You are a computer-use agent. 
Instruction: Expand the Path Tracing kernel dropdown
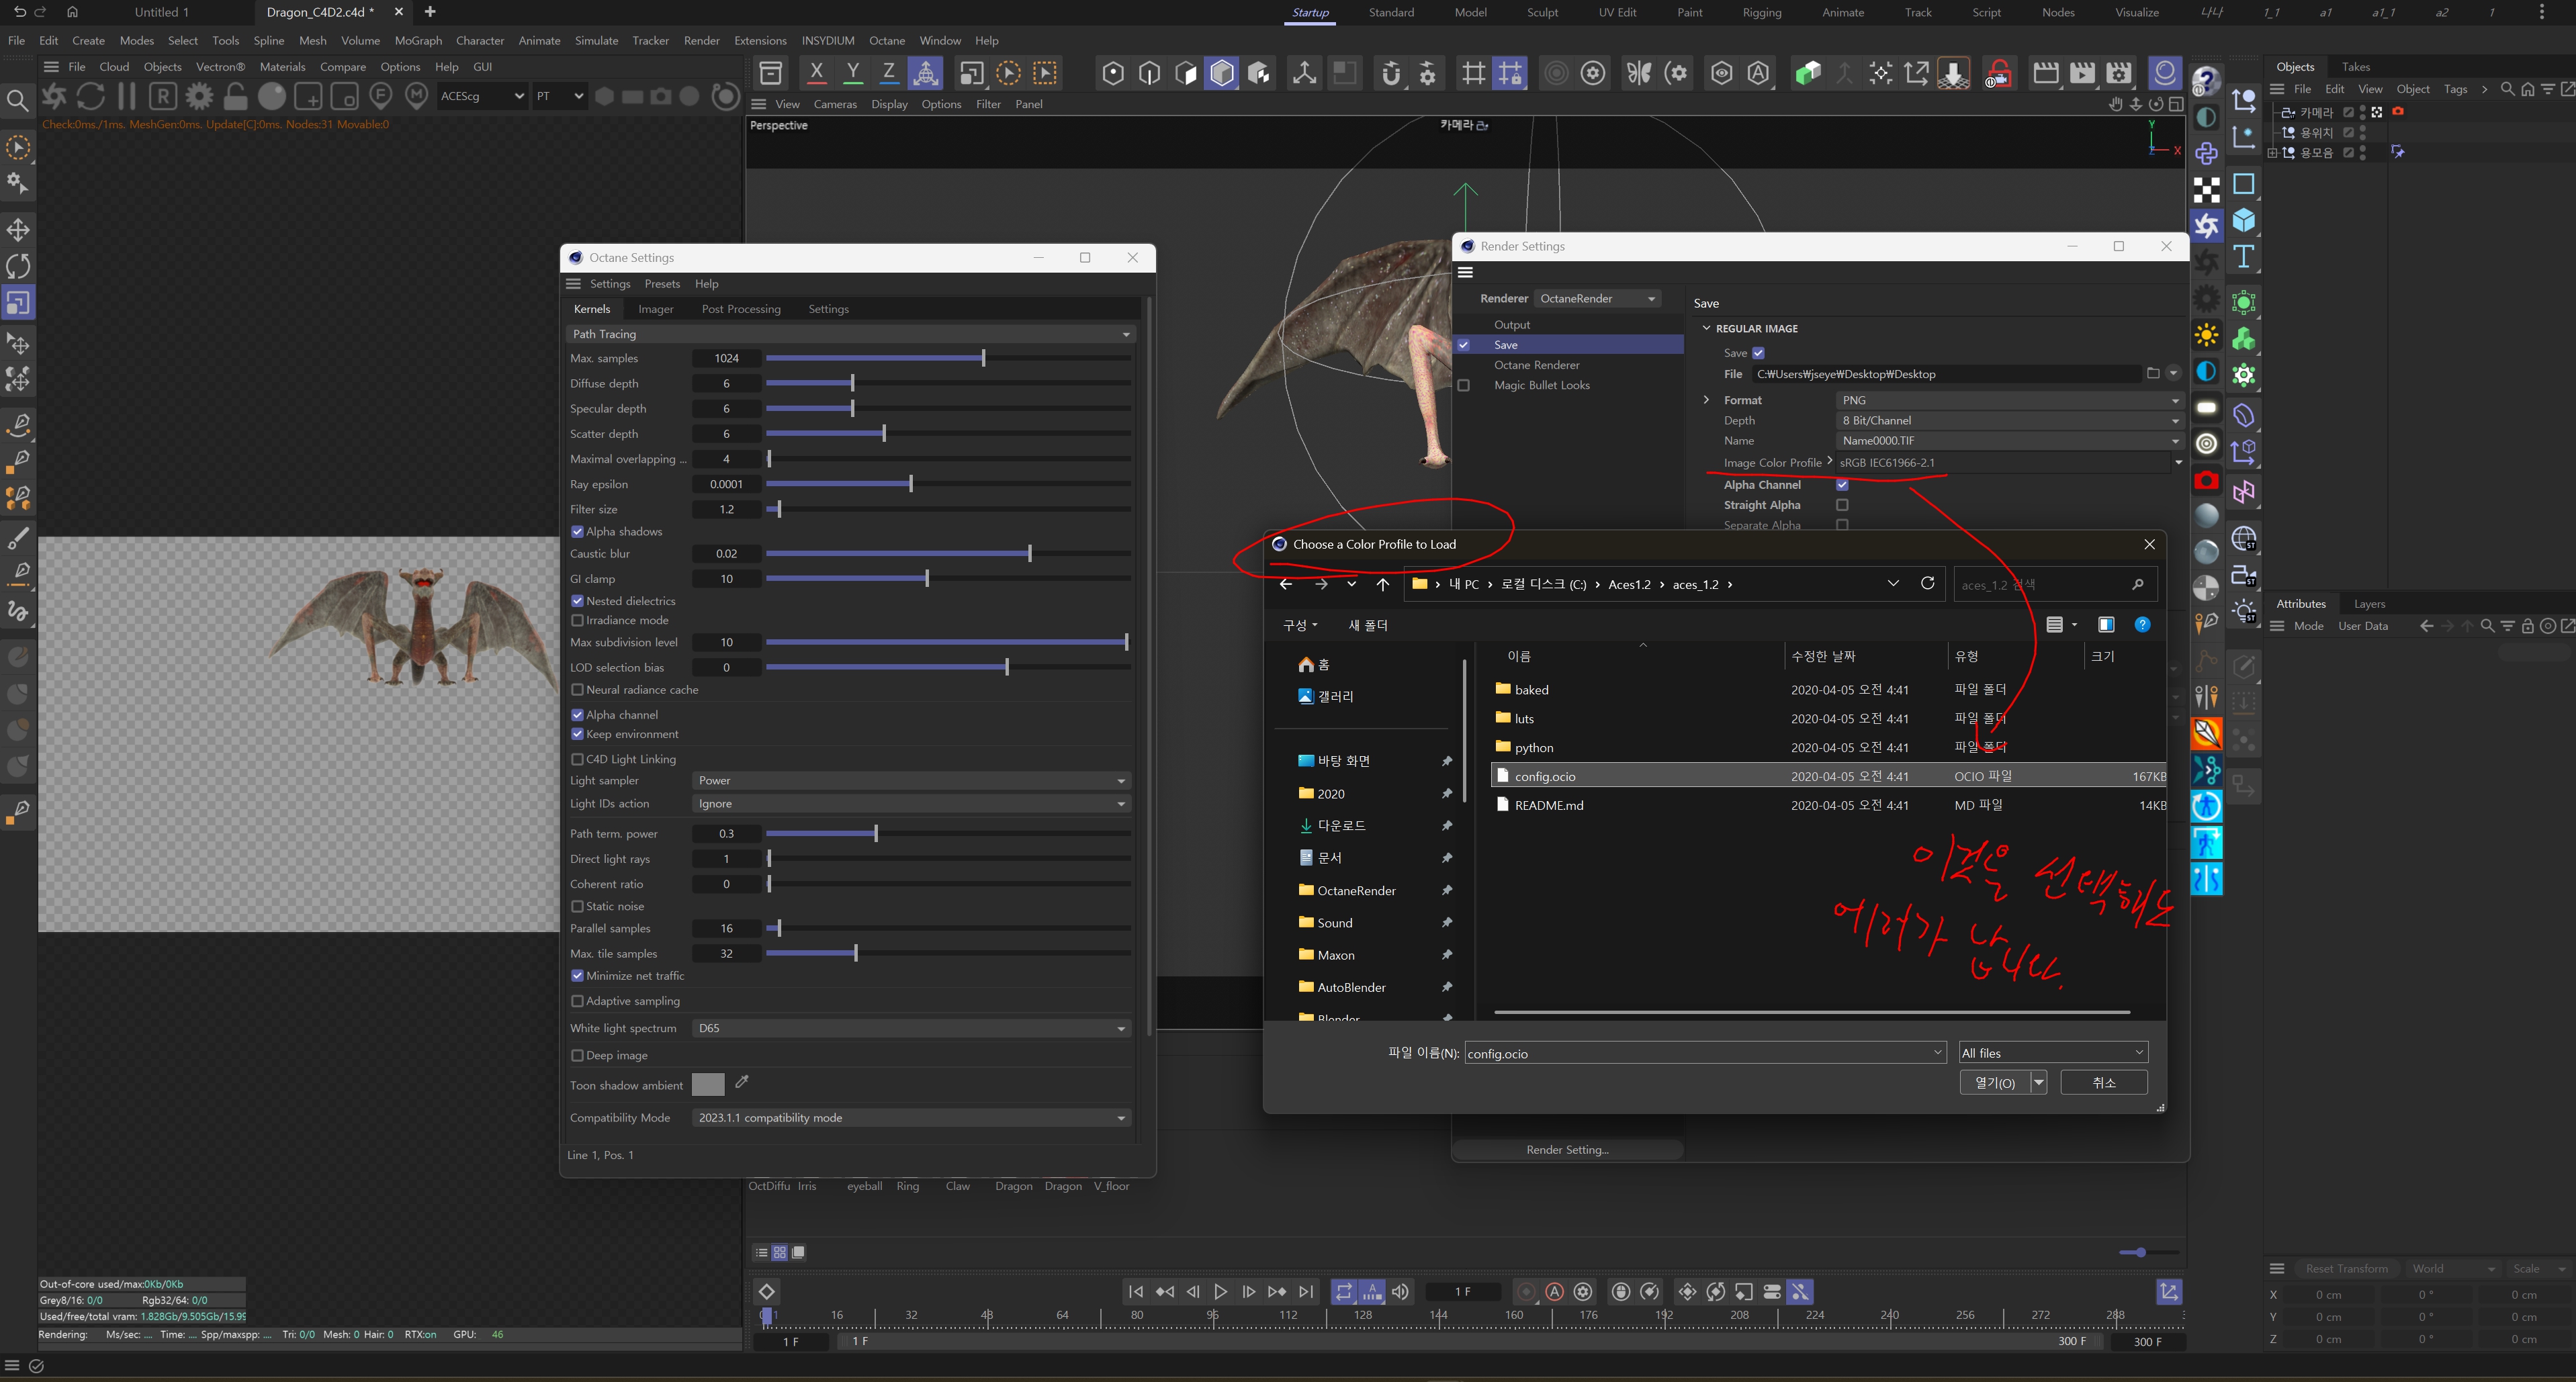pos(850,334)
